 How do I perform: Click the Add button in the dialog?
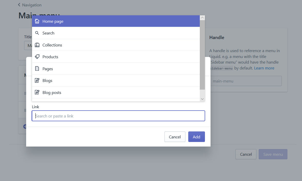coord(196,137)
